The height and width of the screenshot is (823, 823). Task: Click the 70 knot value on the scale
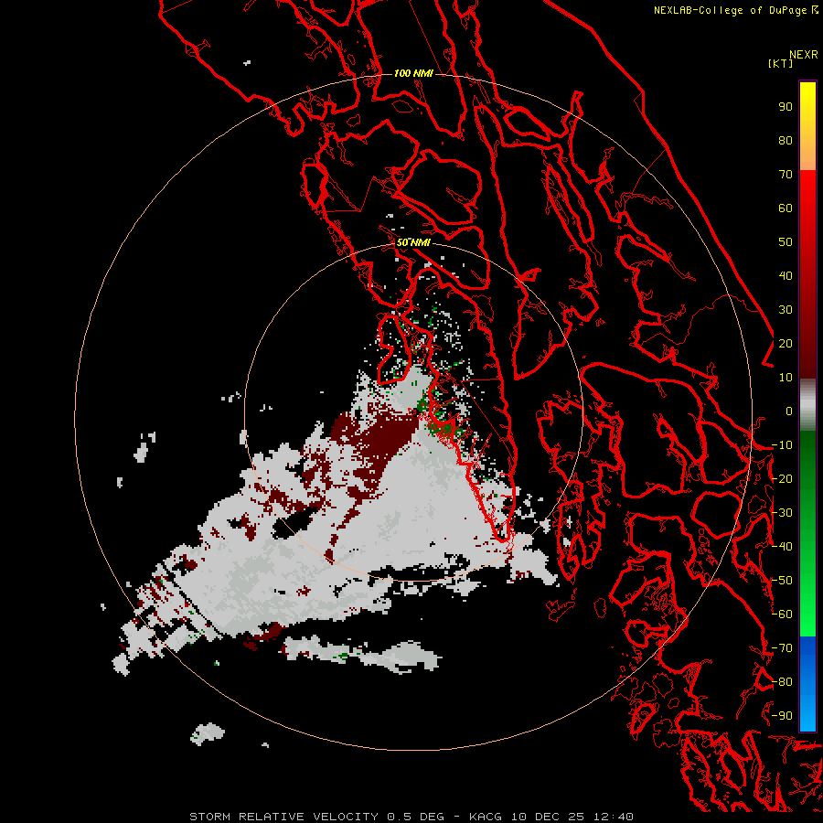coord(786,175)
